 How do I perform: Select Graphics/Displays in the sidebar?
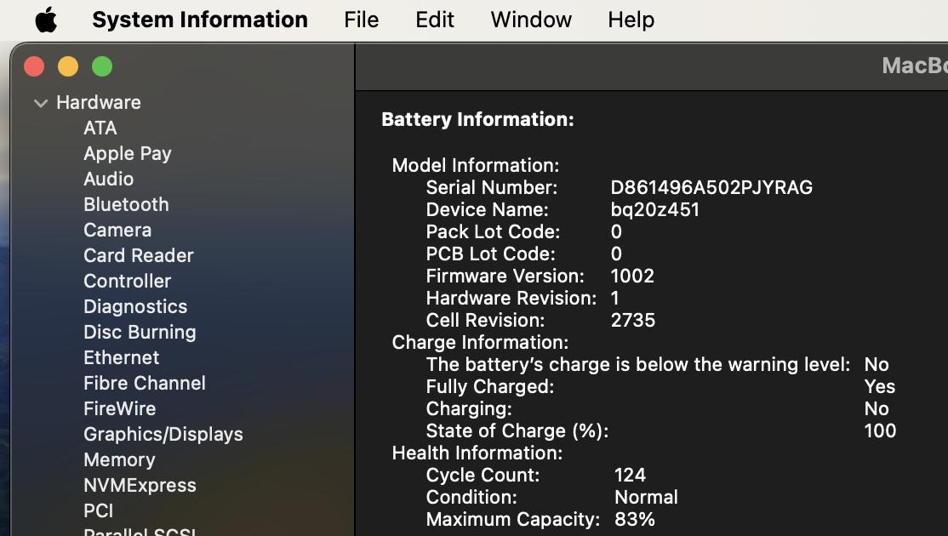tap(163, 434)
